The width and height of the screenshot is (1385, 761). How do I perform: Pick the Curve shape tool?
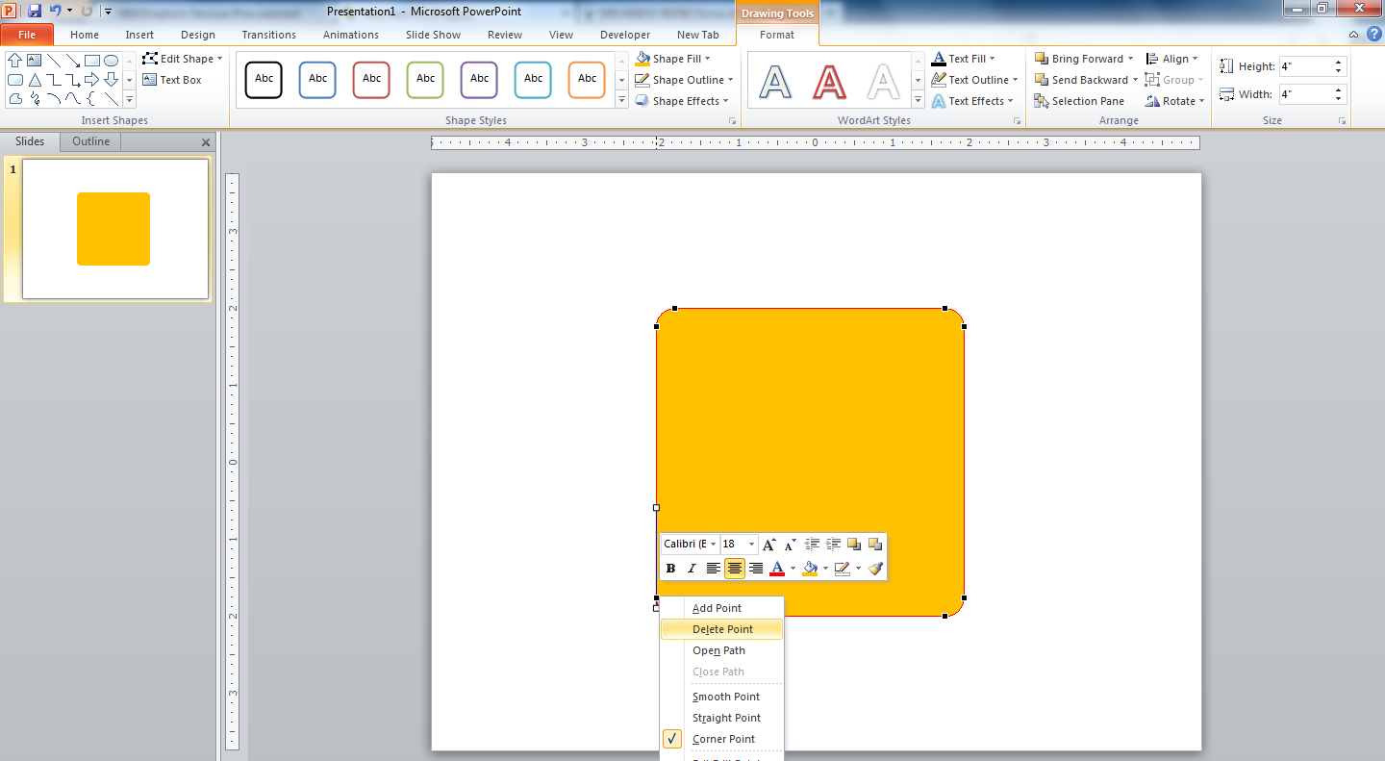pos(73,99)
